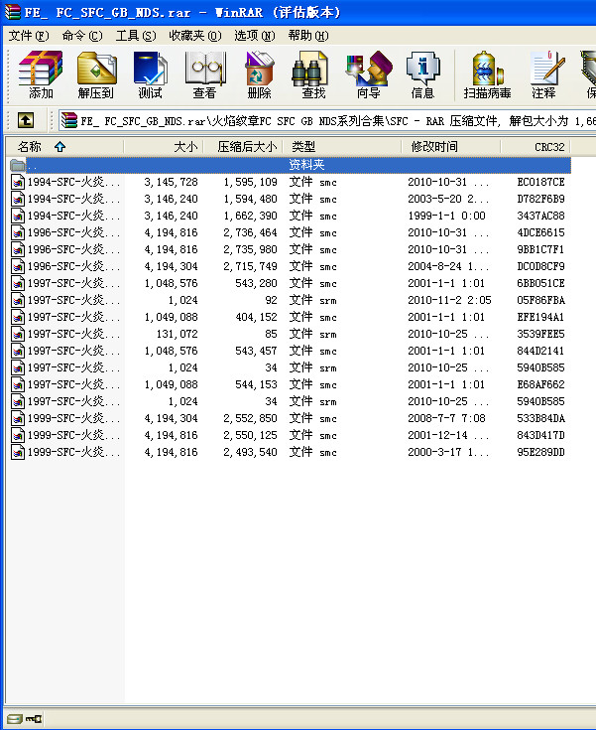The image size is (596, 730).
Task: Click the archive path address field
Action: click(327, 121)
